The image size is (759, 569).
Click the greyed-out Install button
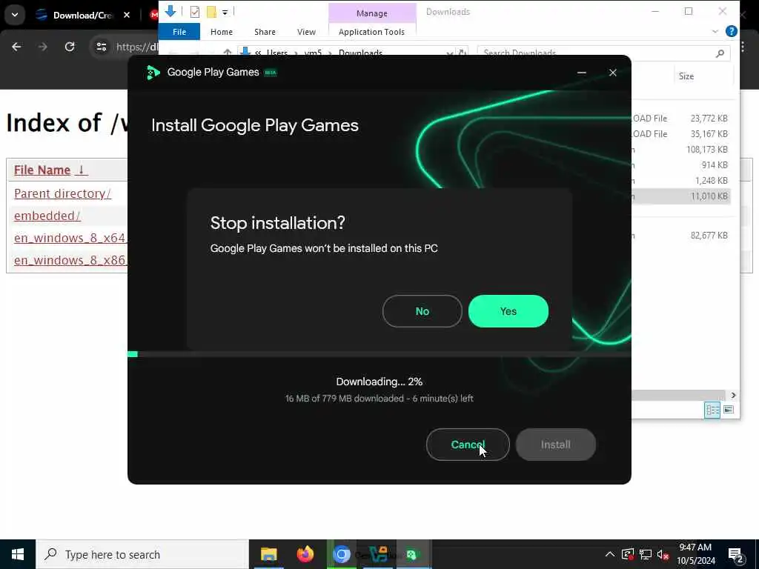(x=556, y=445)
